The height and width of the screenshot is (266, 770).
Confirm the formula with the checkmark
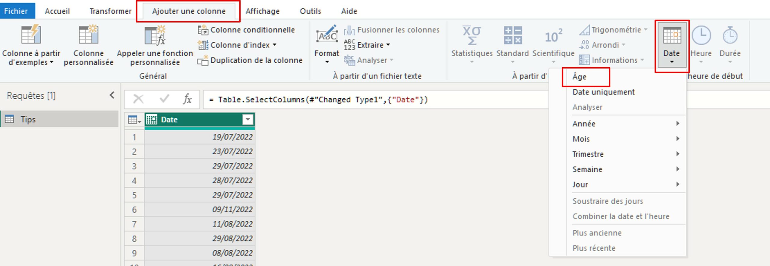tap(164, 99)
